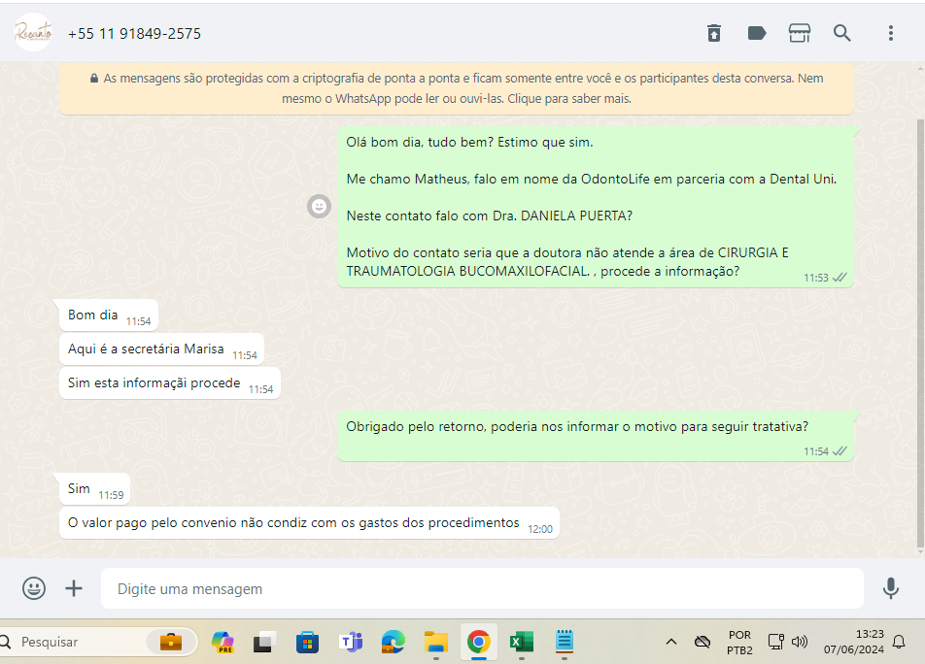Open contact info via the phone number

pyautogui.click(x=134, y=33)
